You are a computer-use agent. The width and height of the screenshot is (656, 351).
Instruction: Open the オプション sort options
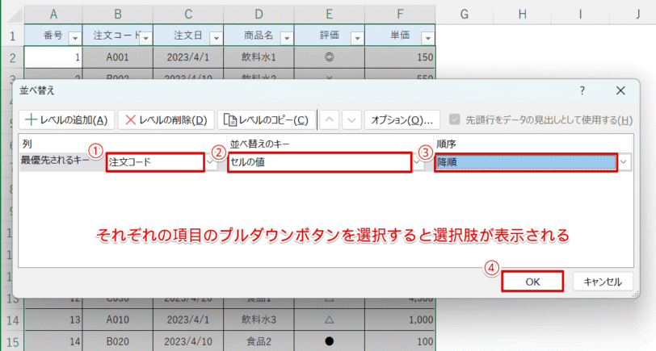tap(402, 120)
